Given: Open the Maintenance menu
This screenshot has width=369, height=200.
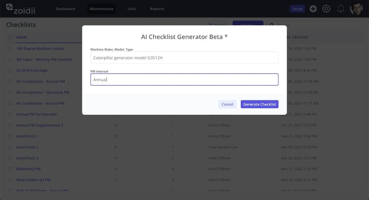Looking at the screenshot, I should 101,9.
